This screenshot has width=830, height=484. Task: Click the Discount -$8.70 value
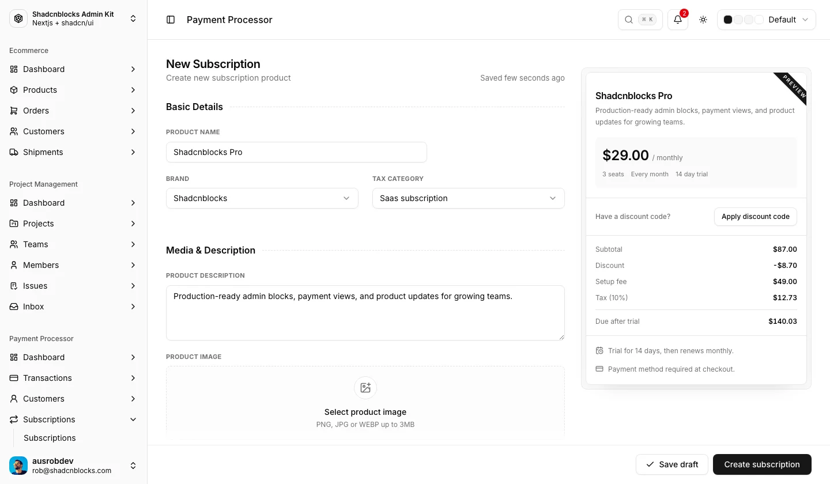coord(785,266)
